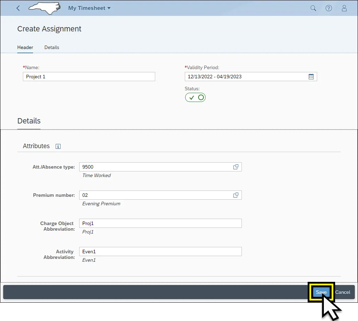Open value help for Premium number
Screen dimensions: 358x321
[236, 195]
